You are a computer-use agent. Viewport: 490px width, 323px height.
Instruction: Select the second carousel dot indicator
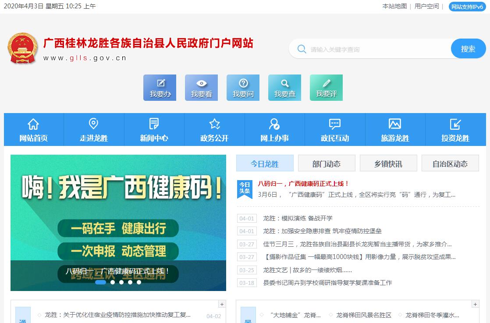tap(113, 282)
